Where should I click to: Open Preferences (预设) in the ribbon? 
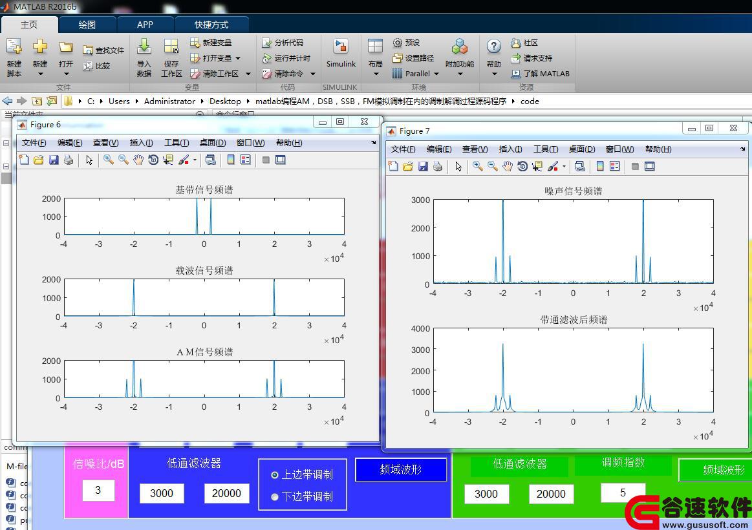tap(406, 43)
